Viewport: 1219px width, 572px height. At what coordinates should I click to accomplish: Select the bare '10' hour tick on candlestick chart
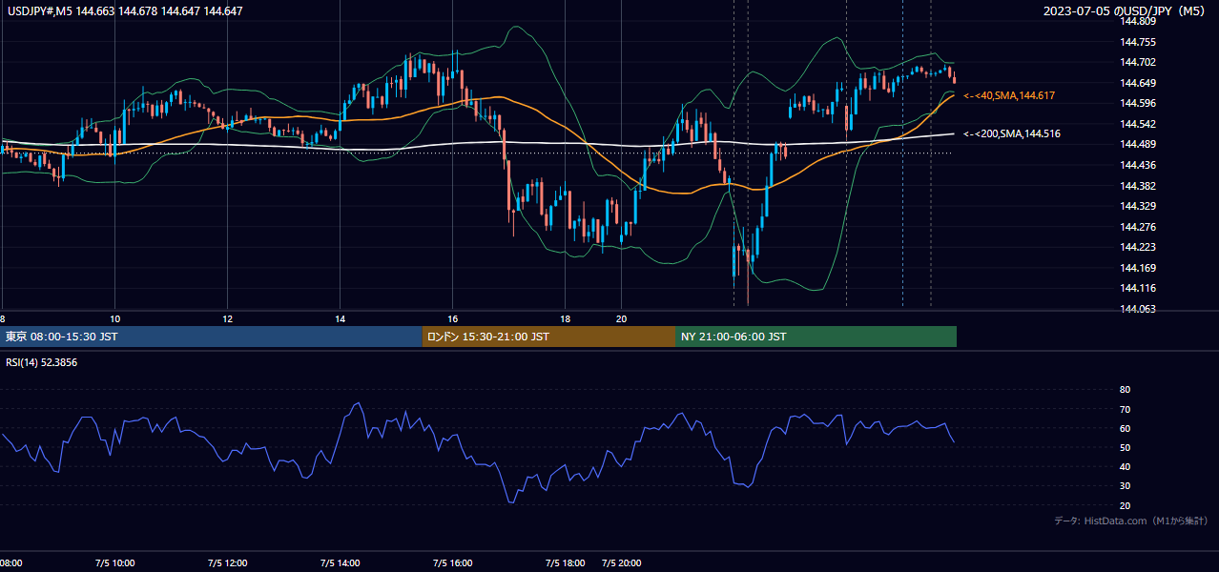coord(114,318)
